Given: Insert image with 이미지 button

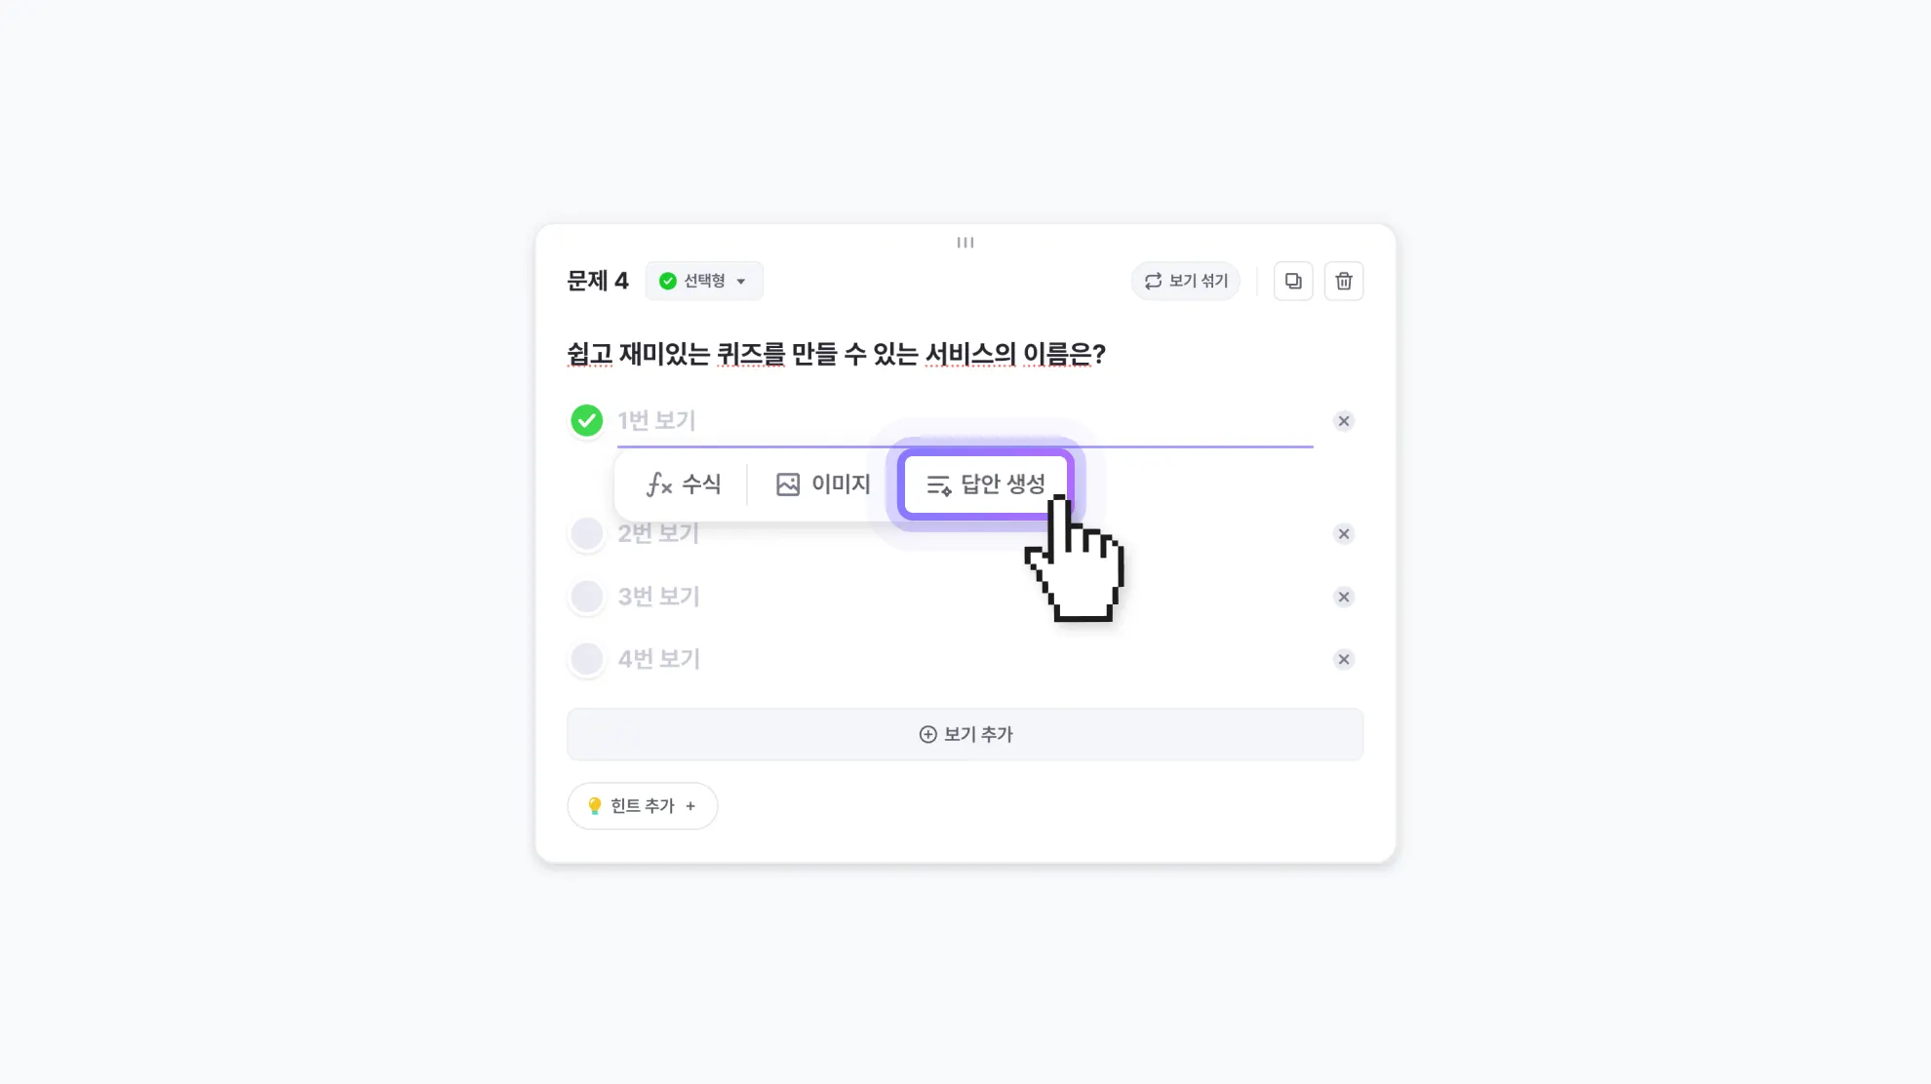Looking at the screenshot, I should (x=823, y=484).
